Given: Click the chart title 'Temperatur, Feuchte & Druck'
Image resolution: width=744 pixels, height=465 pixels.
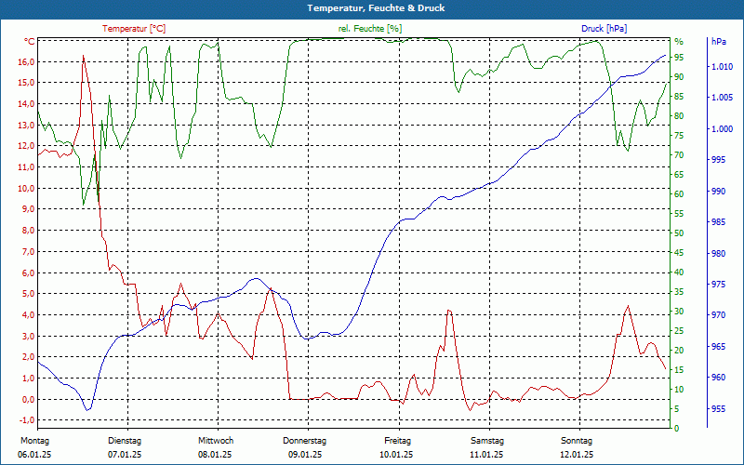Looking at the screenshot, I should [376, 8].
